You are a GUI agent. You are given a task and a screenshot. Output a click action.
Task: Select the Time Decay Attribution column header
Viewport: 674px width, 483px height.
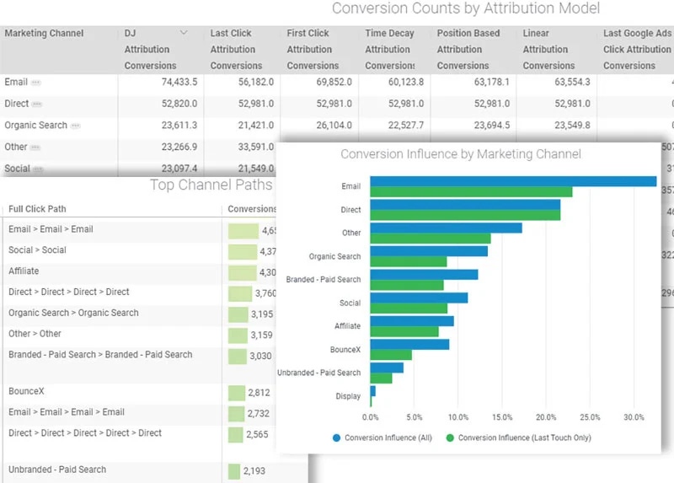coord(390,50)
